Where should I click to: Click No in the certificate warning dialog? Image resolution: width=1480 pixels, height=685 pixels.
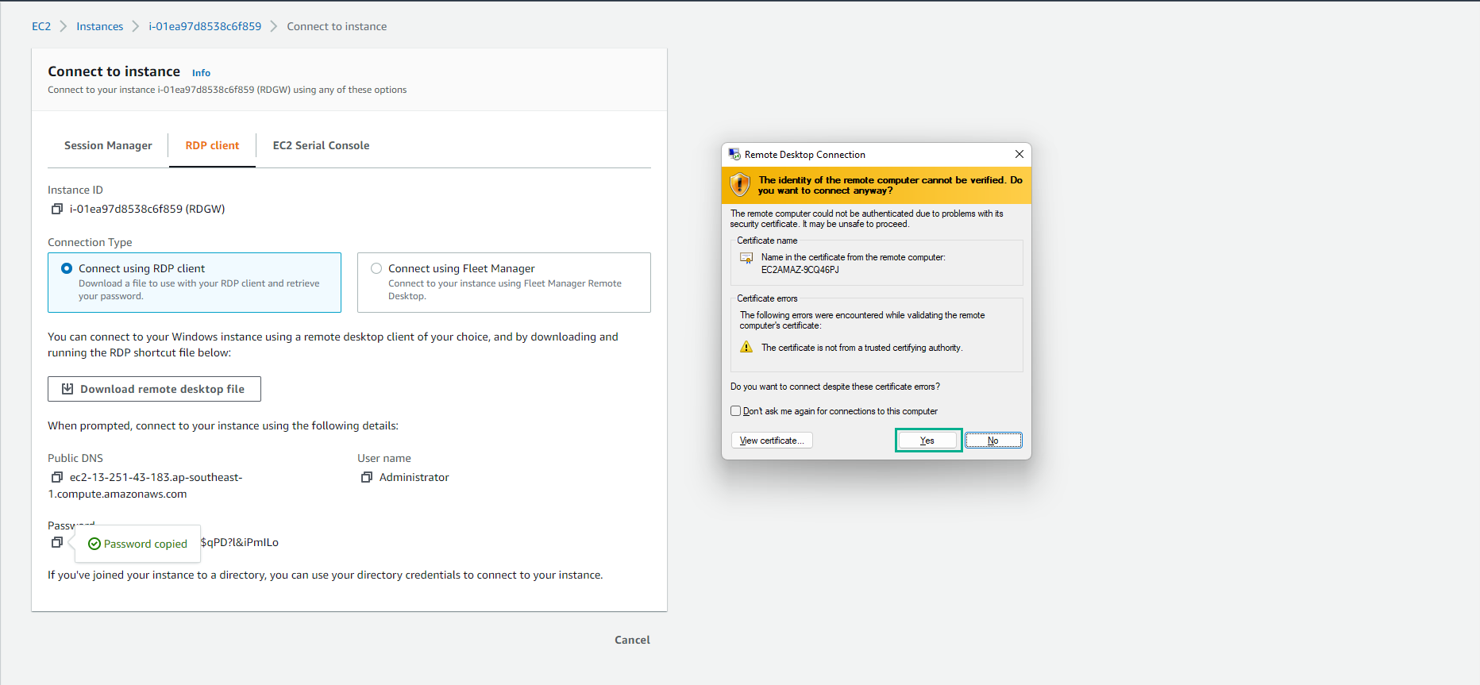(993, 441)
